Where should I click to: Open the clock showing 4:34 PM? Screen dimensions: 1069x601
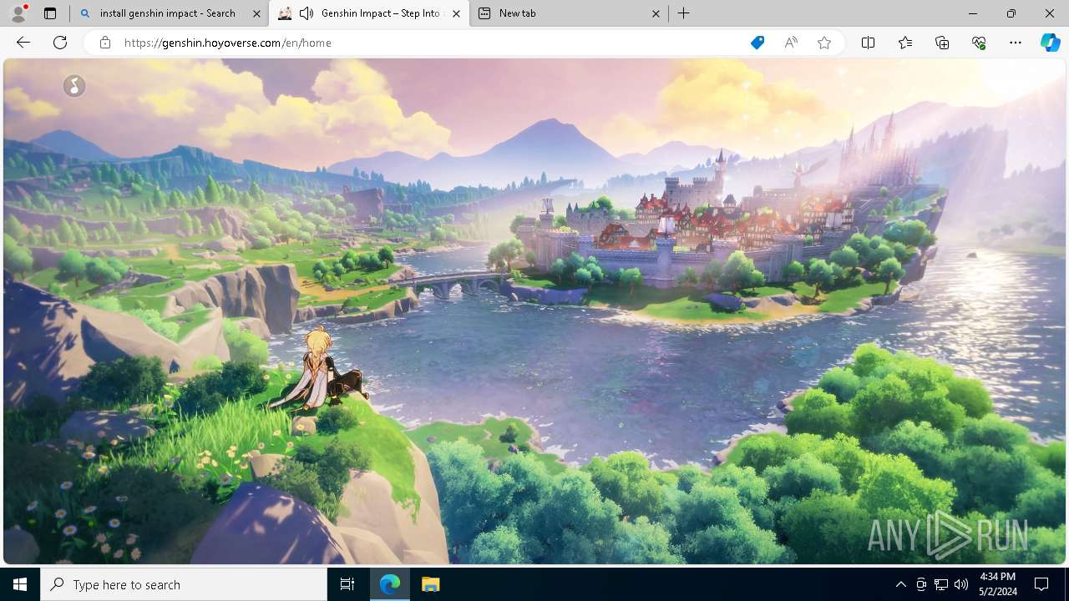click(997, 584)
